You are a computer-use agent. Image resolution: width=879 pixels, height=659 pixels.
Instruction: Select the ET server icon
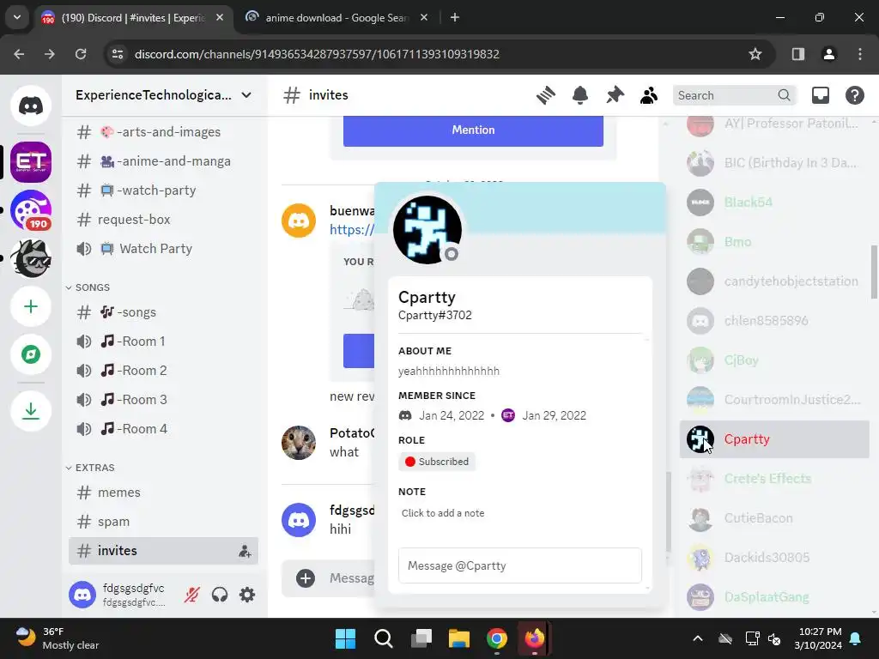pyautogui.click(x=31, y=162)
